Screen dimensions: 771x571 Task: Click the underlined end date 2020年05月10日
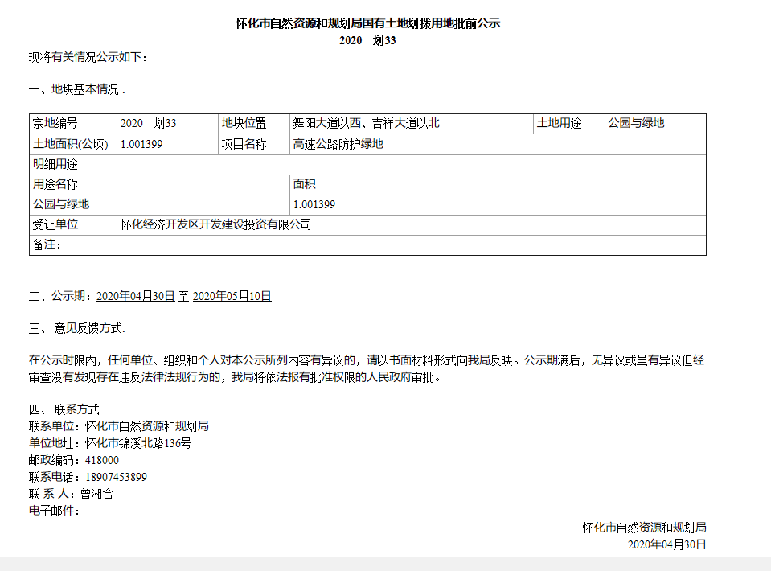tap(232, 296)
